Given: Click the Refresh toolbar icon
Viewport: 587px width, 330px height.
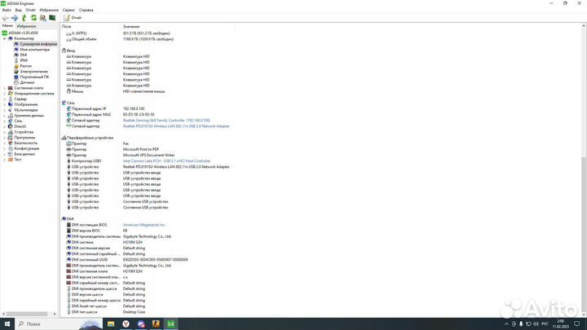Looking at the screenshot, I should click(33, 16).
